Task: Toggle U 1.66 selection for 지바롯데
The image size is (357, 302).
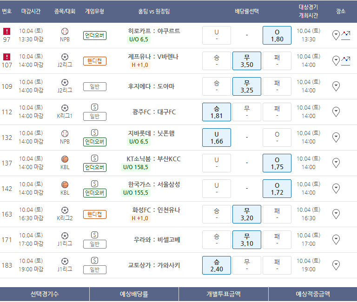Action: [x=217, y=138]
